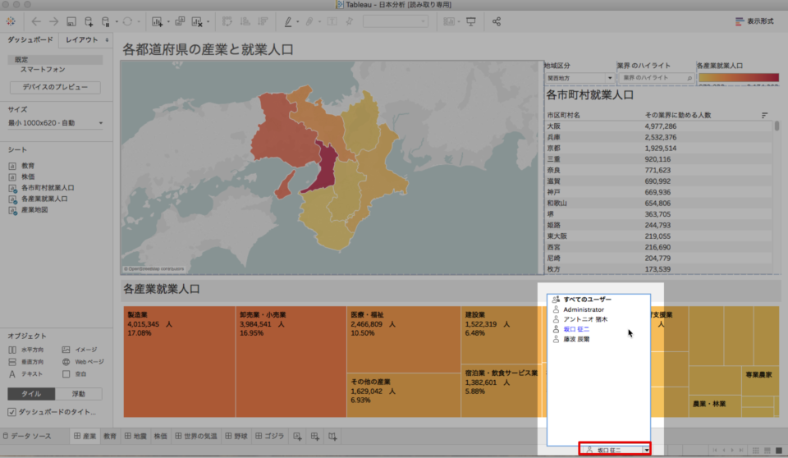
Task: Open the データ ソース tab
Action: coord(28,436)
